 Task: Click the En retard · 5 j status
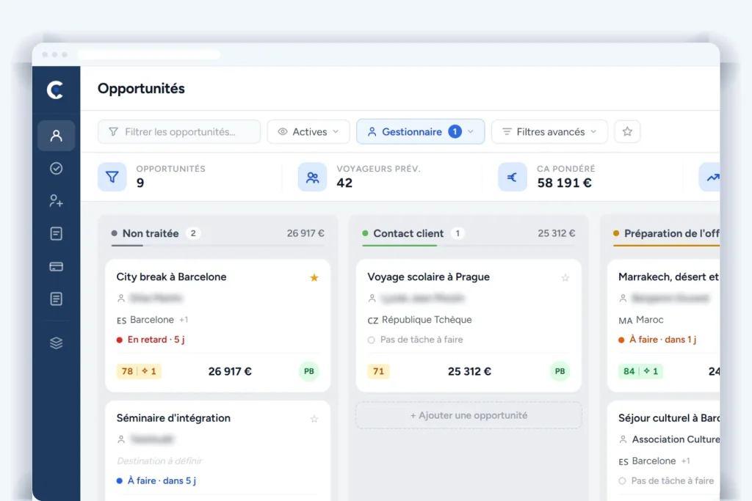click(151, 340)
